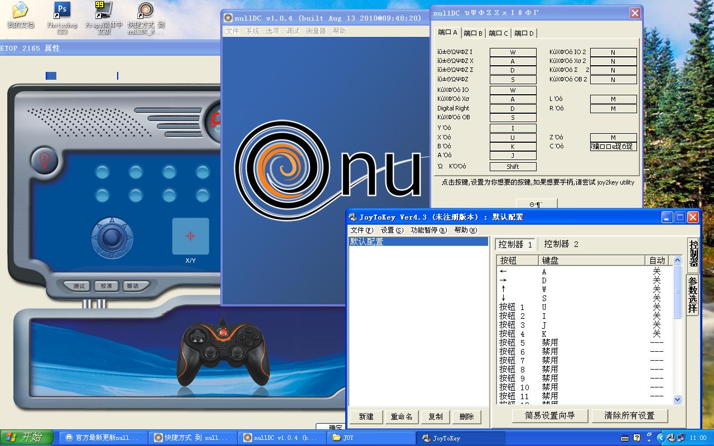Click the 键盘 column header

point(591,260)
